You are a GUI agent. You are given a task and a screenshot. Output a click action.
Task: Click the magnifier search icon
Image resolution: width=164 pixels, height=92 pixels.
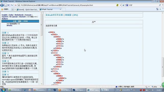(x=160, y=5)
